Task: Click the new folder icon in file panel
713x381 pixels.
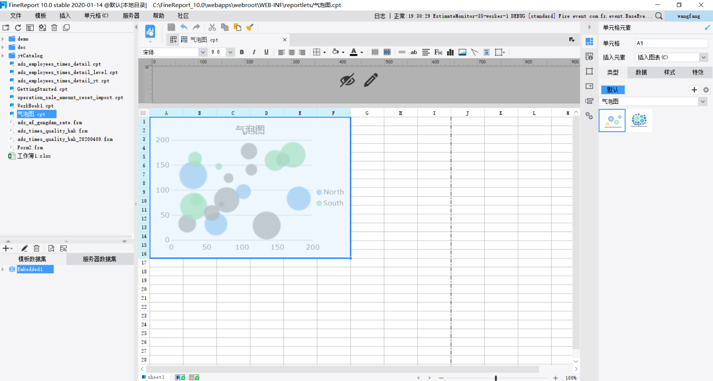Action: [6, 28]
